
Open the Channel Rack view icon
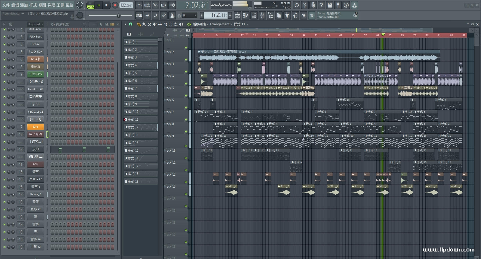click(x=254, y=16)
